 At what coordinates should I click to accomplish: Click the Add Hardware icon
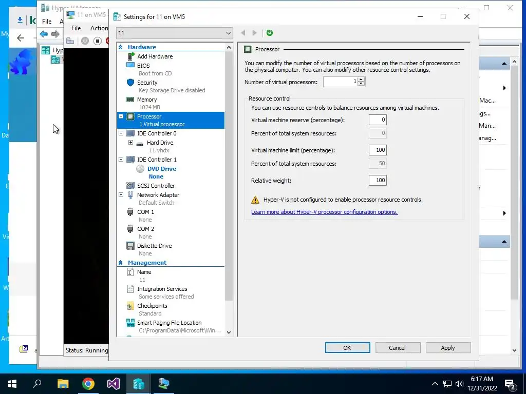[130, 56]
